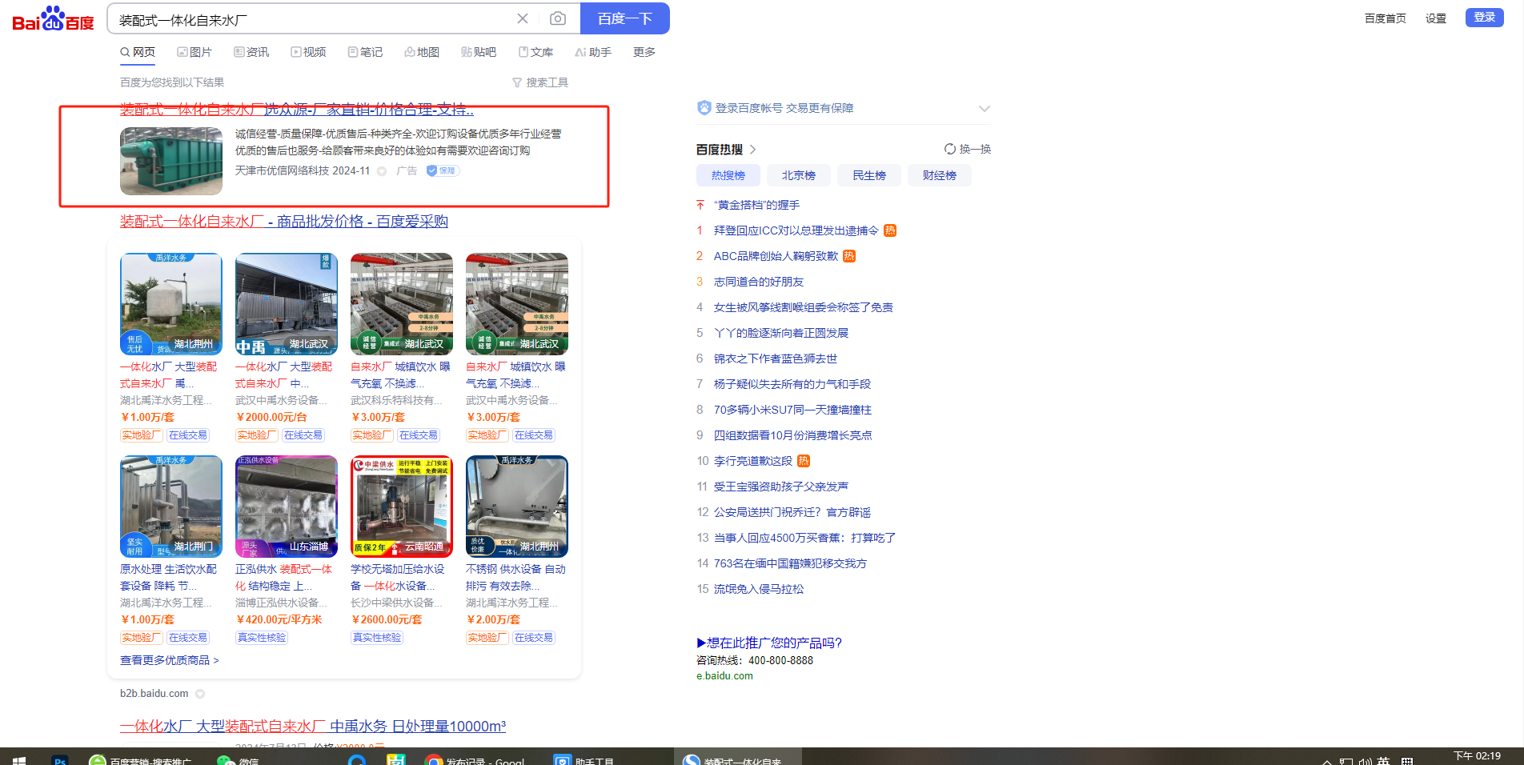The width and height of the screenshot is (1524, 765).
Task: Select the 网页 tab
Action: 138,52
